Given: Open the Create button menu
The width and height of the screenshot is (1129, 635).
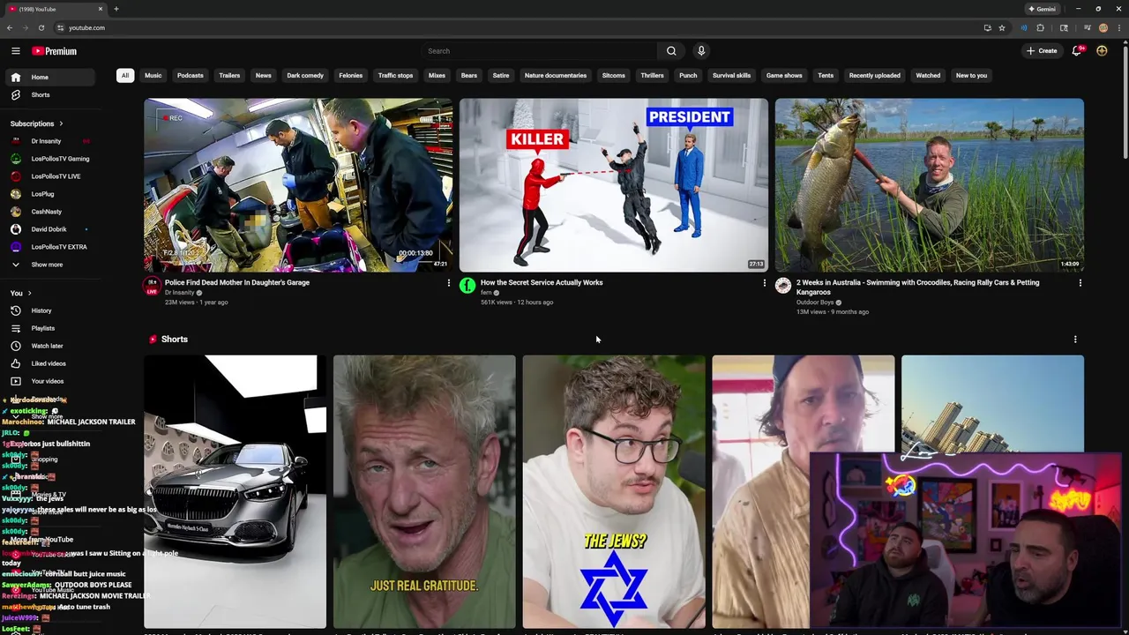Looking at the screenshot, I should tap(1042, 51).
